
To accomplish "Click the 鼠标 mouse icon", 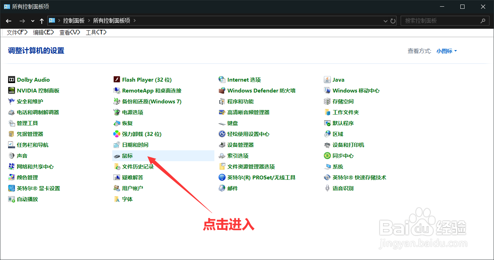I will [x=117, y=156].
